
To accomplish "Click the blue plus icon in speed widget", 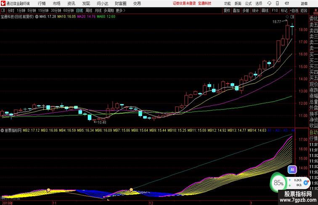I will click(306, 183).
